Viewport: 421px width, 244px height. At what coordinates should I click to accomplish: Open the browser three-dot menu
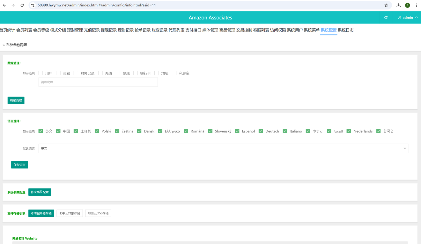tap(416, 5)
